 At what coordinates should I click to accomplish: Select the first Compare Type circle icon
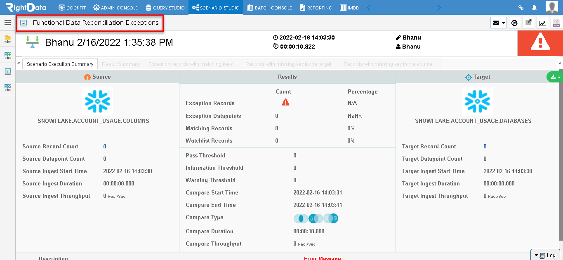(x=301, y=218)
